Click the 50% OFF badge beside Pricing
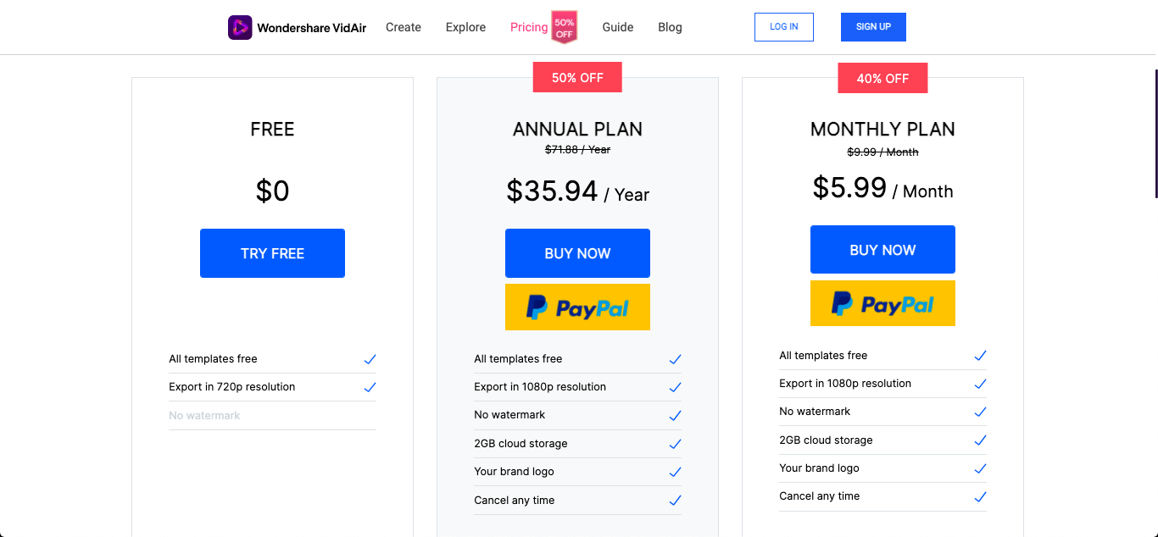The width and height of the screenshot is (1158, 537). (x=565, y=27)
